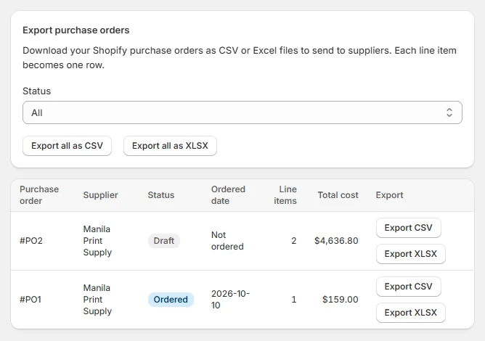Screen dimensions: 485x341
Task: Click the Export purchase orders heading
Action: 76,30
